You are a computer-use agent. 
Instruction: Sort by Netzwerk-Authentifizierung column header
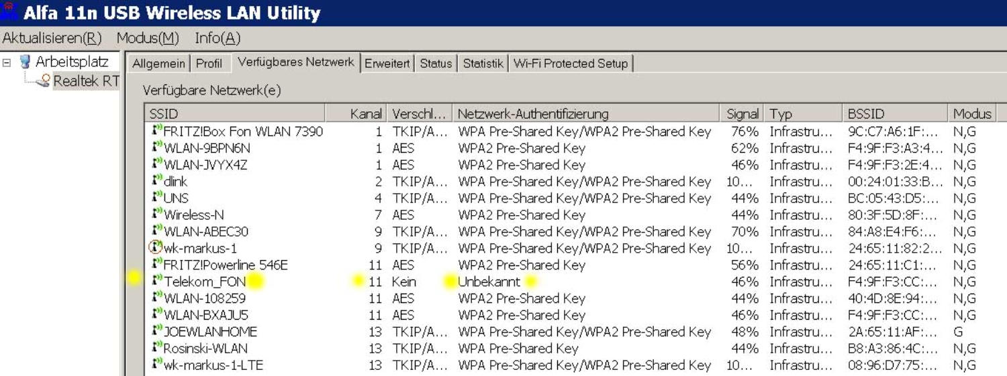coord(586,114)
